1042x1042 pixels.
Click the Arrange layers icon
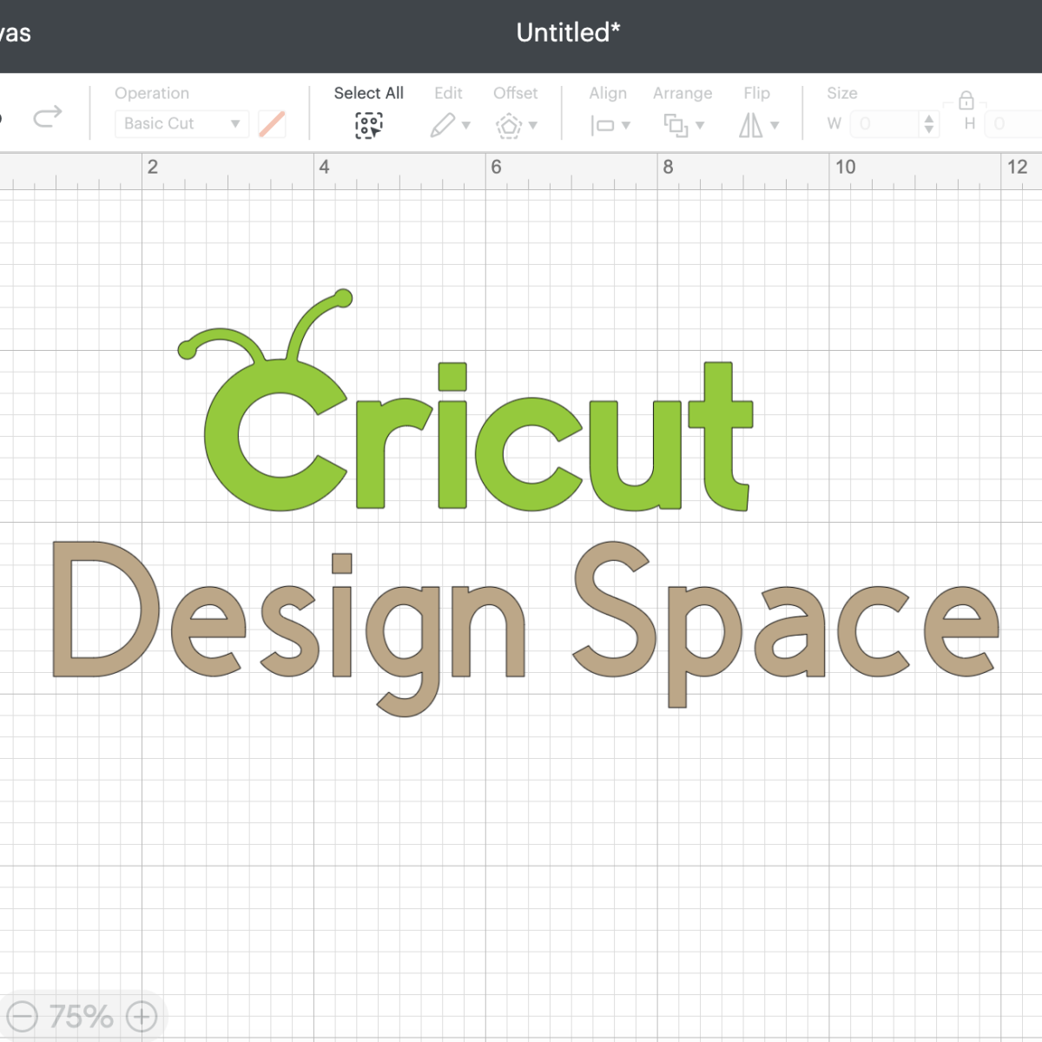click(676, 126)
